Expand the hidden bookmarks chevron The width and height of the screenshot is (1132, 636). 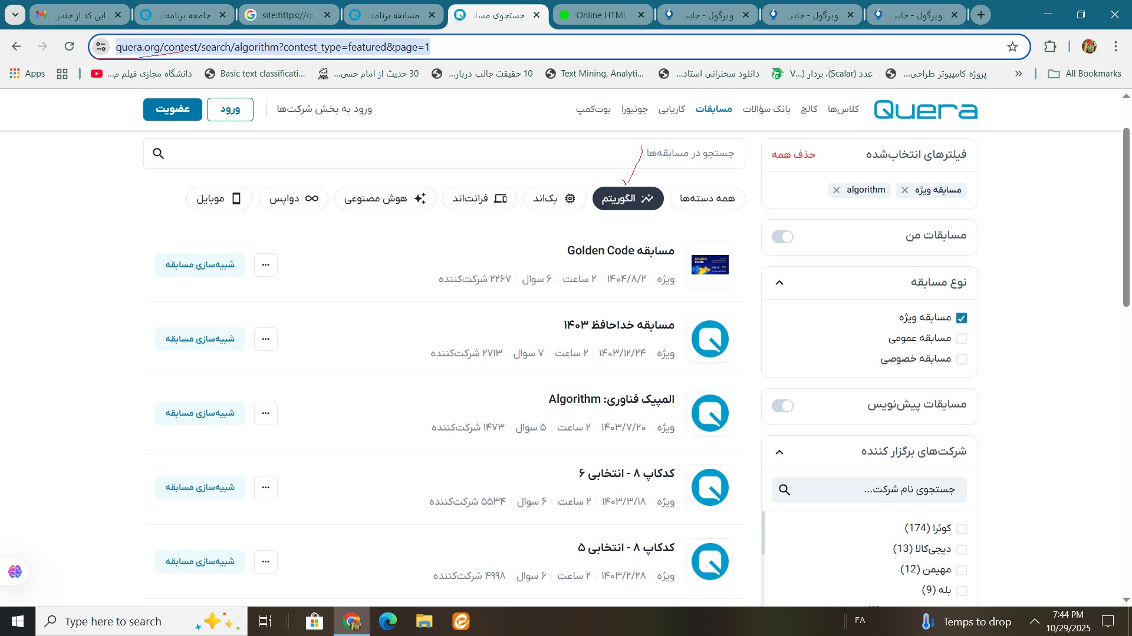[x=1018, y=74]
